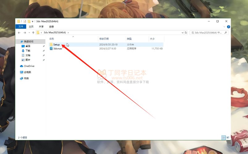Open recent locations dropdown arrow
The width and height of the screenshot is (248, 154).
(x=29, y=33)
